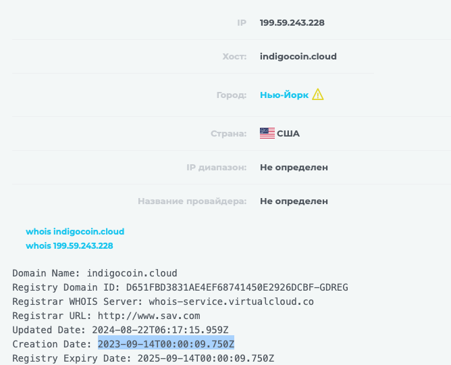The image size is (451, 365).
Task: Click the Город: row label
Action: click(230, 95)
